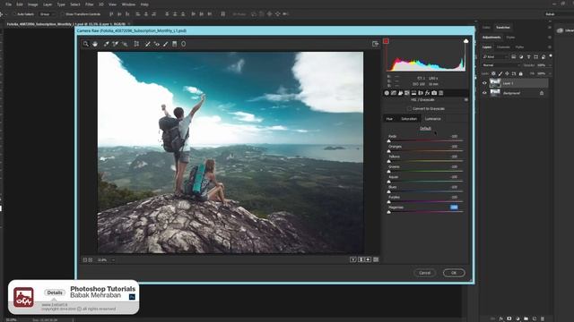Open the Split Toning panel icon
The image size is (574, 322).
pos(413,93)
